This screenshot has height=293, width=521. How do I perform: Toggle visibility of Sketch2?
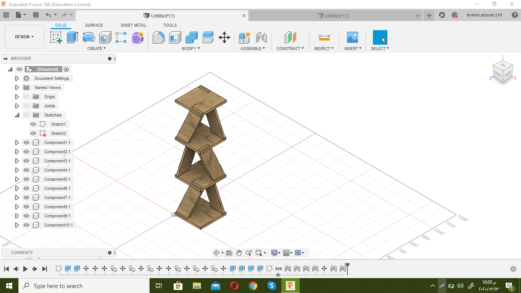33,133
